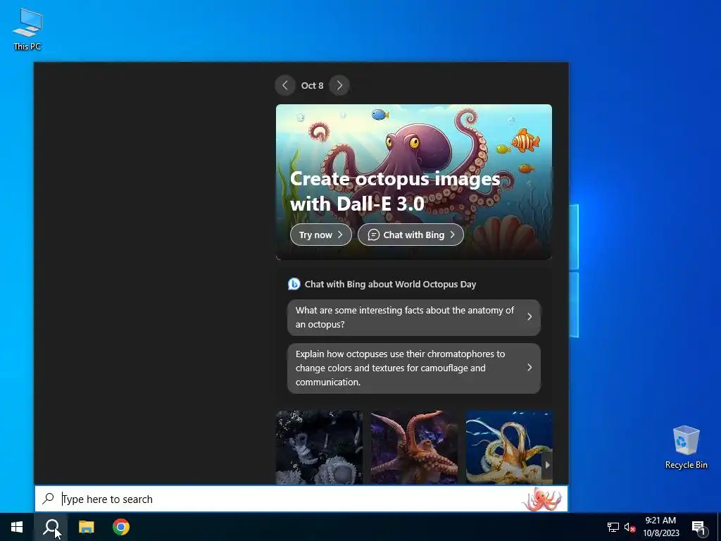Click the taskbar search magnifier icon
The height and width of the screenshot is (541, 721).
click(x=51, y=527)
